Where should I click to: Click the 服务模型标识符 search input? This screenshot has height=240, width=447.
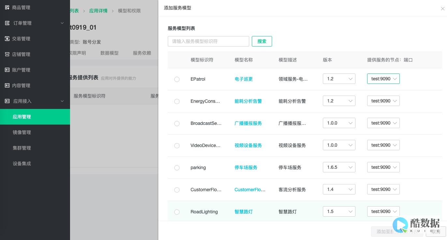tap(209, 41)
